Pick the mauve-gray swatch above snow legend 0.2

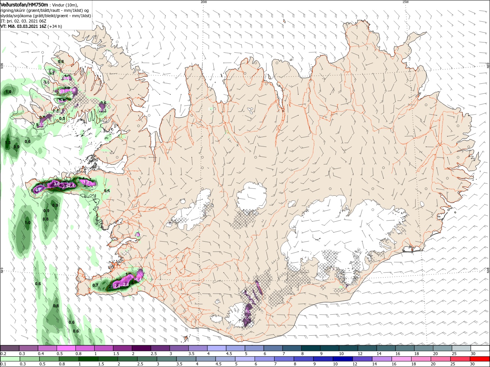[10, 348]
